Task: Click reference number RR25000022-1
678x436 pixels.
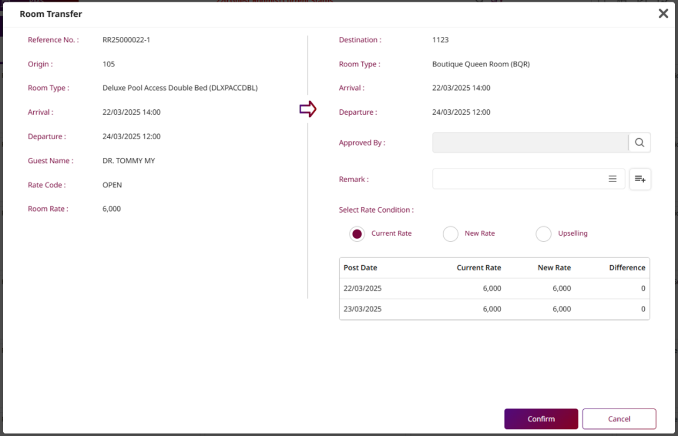Action: pyautogui.click(x=126, y=40)
